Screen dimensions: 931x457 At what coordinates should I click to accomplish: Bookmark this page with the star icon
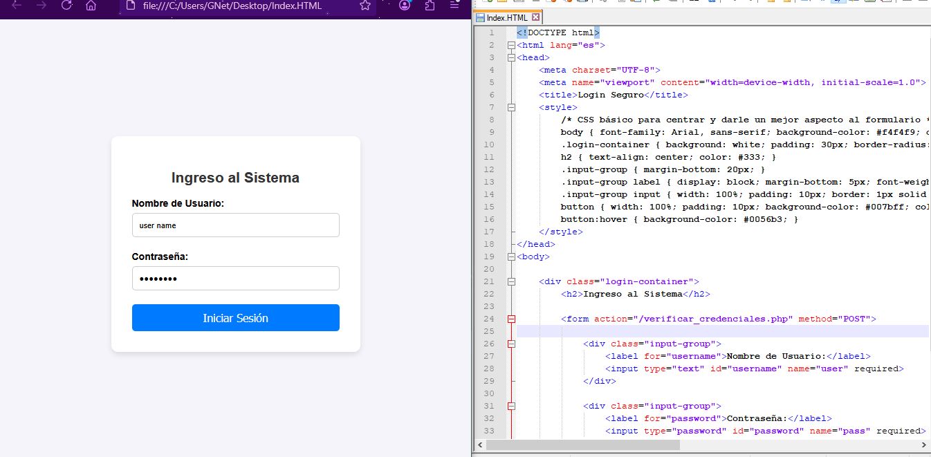coord(365,6)
